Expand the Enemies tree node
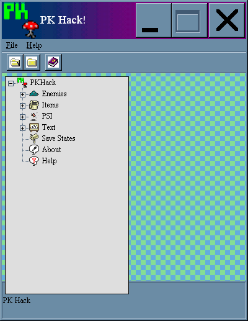Viewport: 248px width, 321px height. 22,94
